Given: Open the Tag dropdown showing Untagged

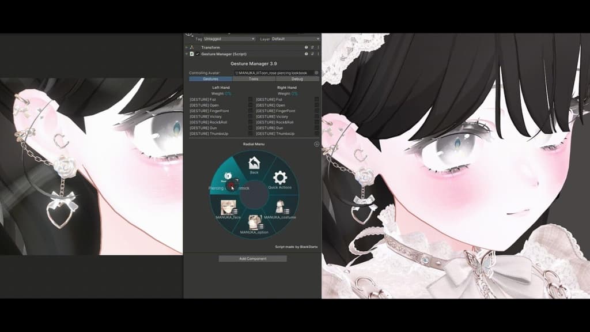Looking at the screenshot, I should pyautogui.click(x=229, y=39).
